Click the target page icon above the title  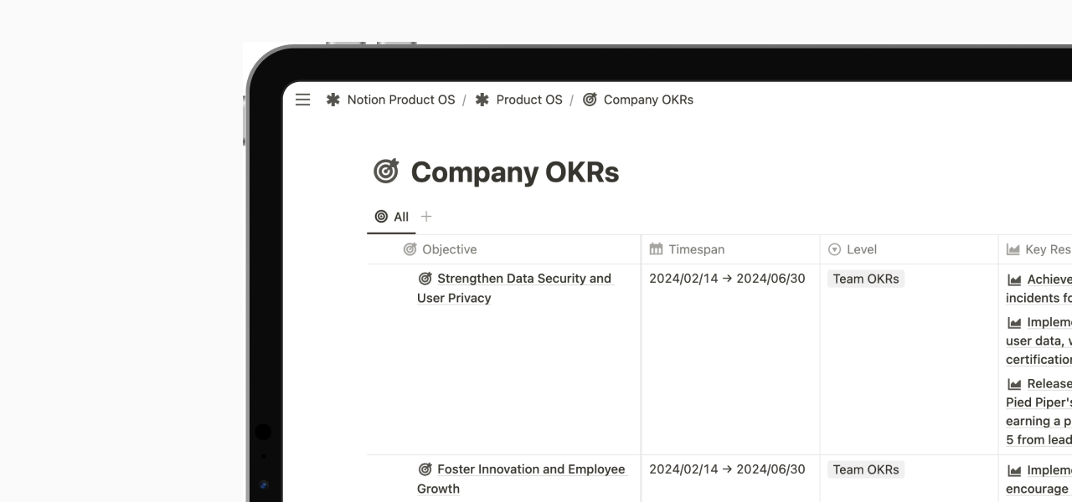coord(384,171)
